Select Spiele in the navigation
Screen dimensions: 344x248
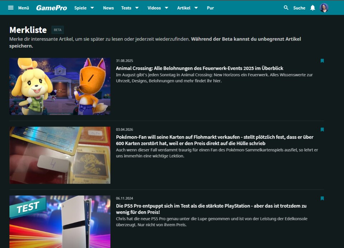coord(80,8)
